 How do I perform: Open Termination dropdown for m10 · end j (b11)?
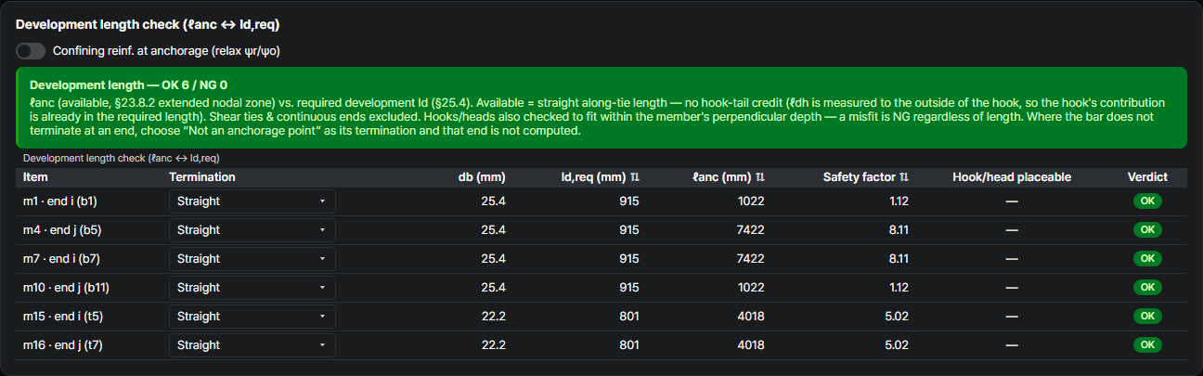(x=252, y=288)
